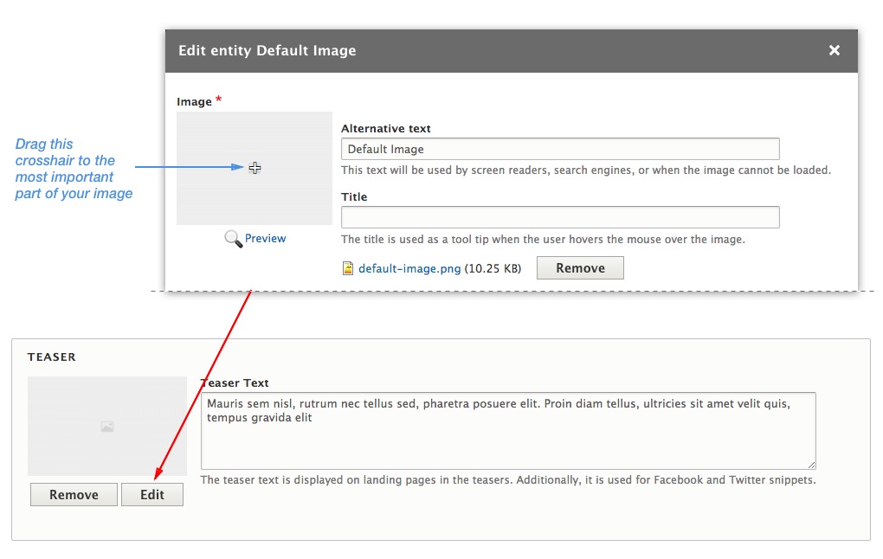This screenshot has width=883, height=559.
Task: Click the image preview area in dialog
Action: coord(255,169)
